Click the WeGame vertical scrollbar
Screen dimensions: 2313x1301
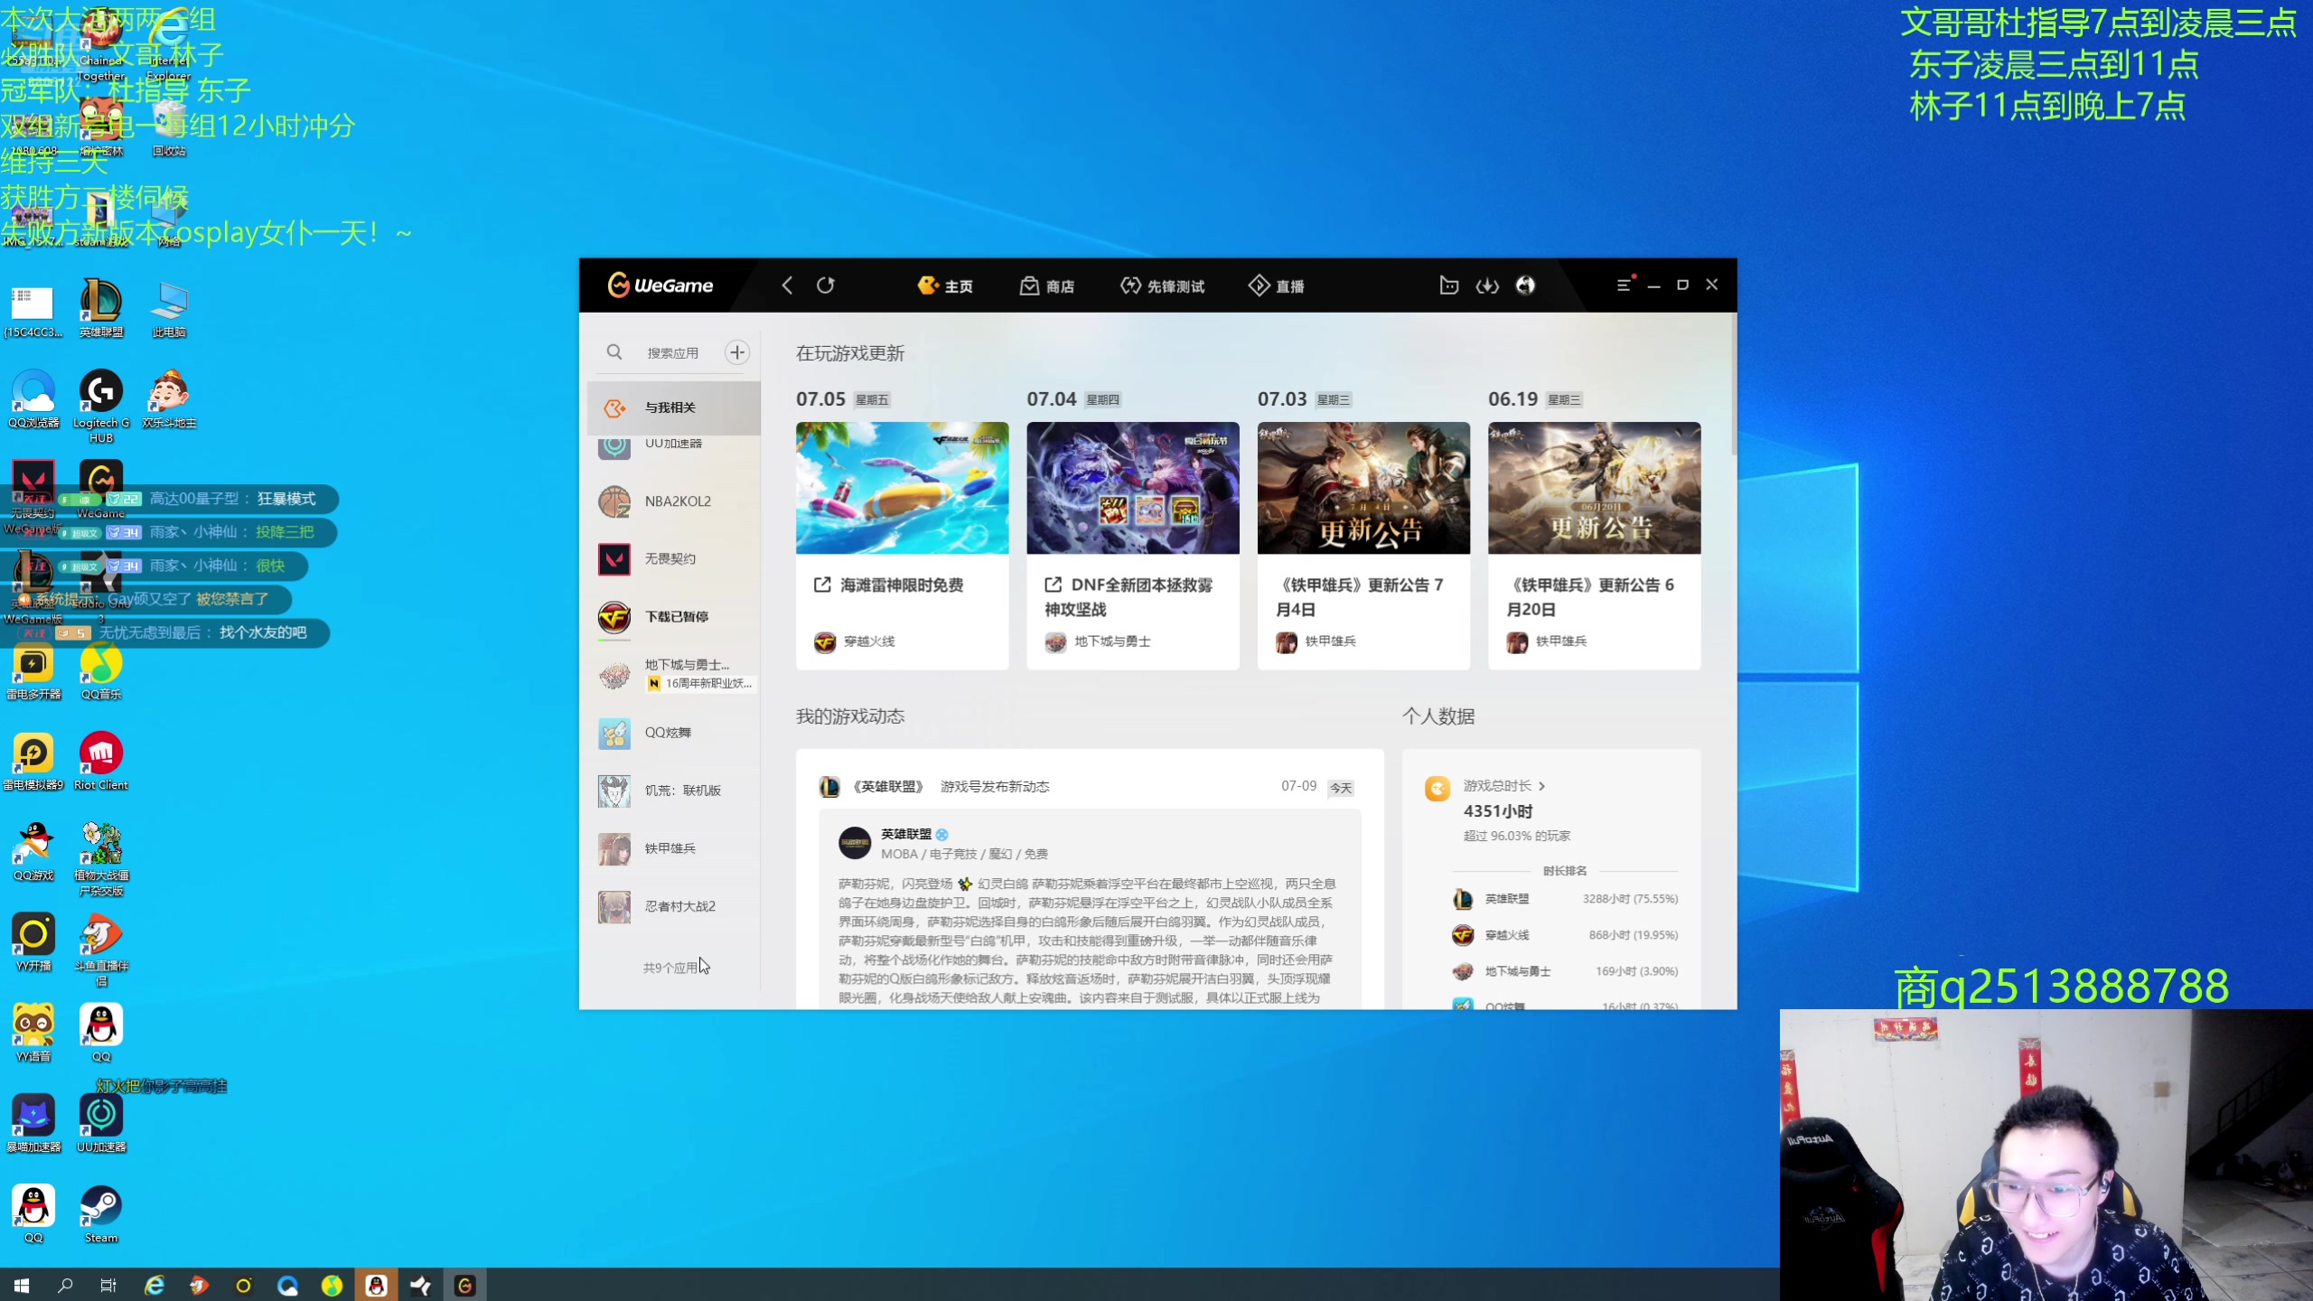[x=1733, y=384]
